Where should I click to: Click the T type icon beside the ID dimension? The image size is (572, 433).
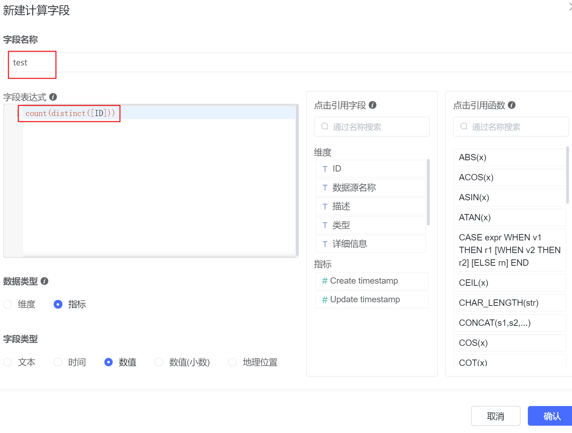click(325, 169)
